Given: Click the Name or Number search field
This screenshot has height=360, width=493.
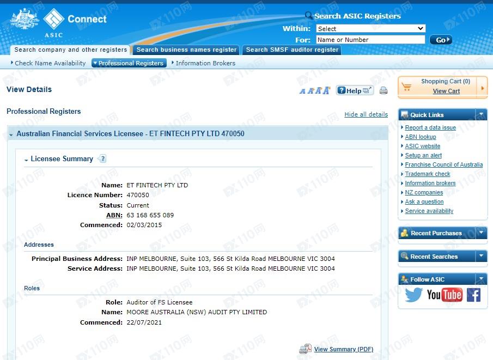Looking at the screenshot, I should [370, 40].
